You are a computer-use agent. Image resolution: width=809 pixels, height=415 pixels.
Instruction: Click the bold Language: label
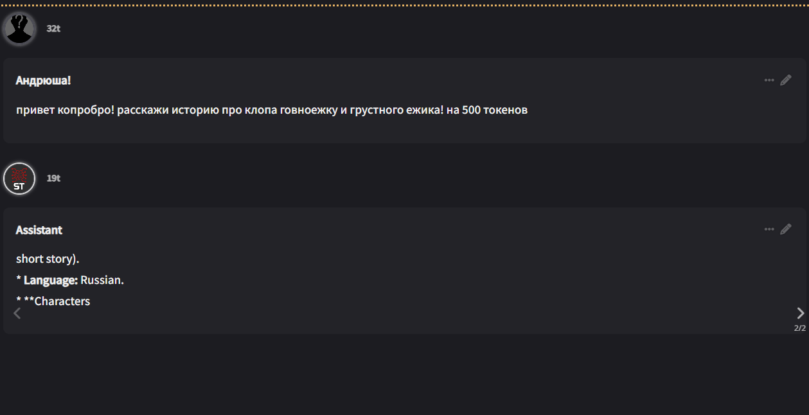coord(51,280)
